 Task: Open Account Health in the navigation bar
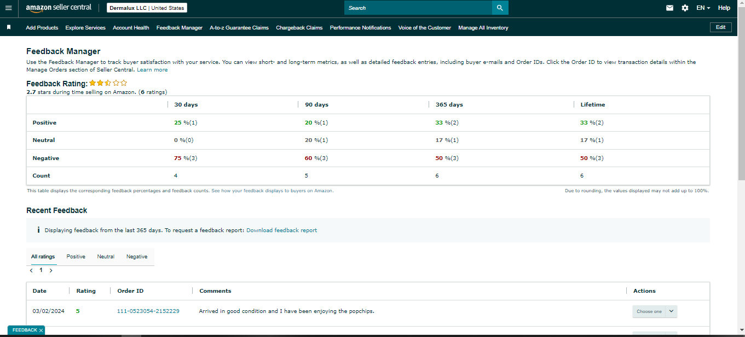tap(131, 27)
